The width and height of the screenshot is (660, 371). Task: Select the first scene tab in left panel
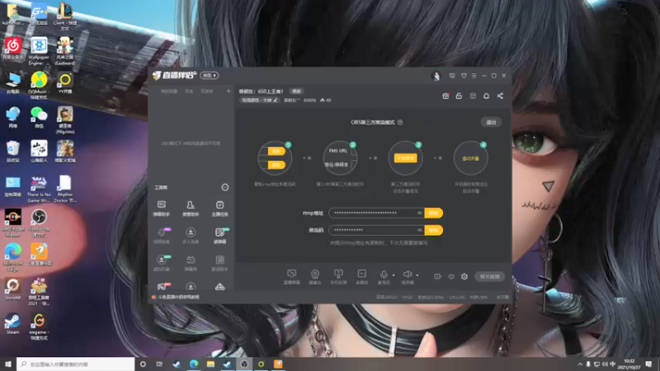coord(169,92)
